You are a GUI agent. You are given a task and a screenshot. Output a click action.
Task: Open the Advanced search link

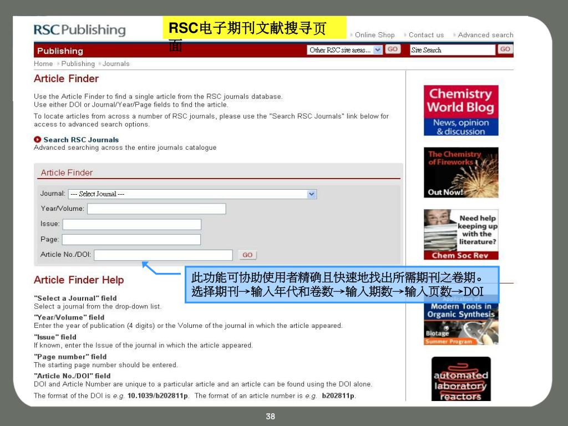tap(485, 35)
